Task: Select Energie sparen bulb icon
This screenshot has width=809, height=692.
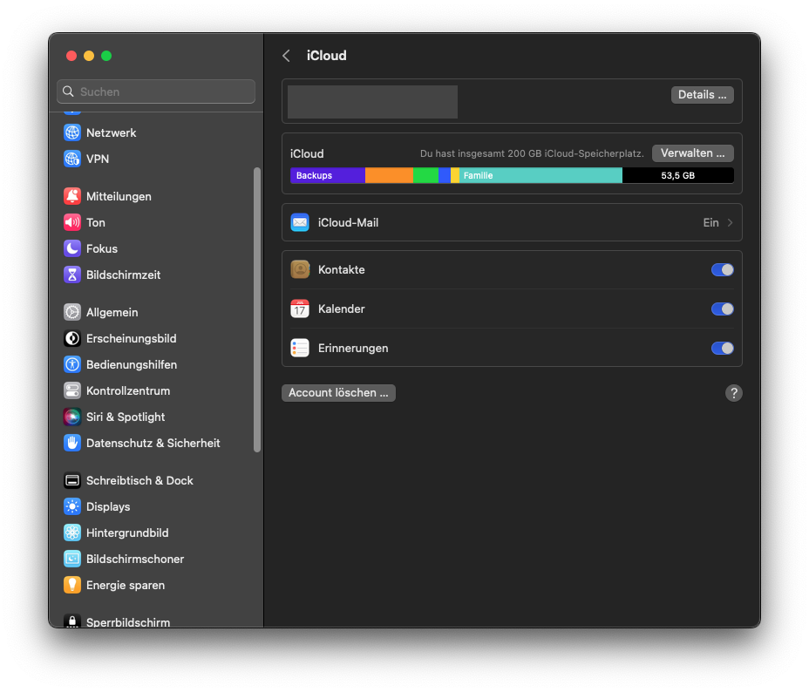Action: point(72,586)
